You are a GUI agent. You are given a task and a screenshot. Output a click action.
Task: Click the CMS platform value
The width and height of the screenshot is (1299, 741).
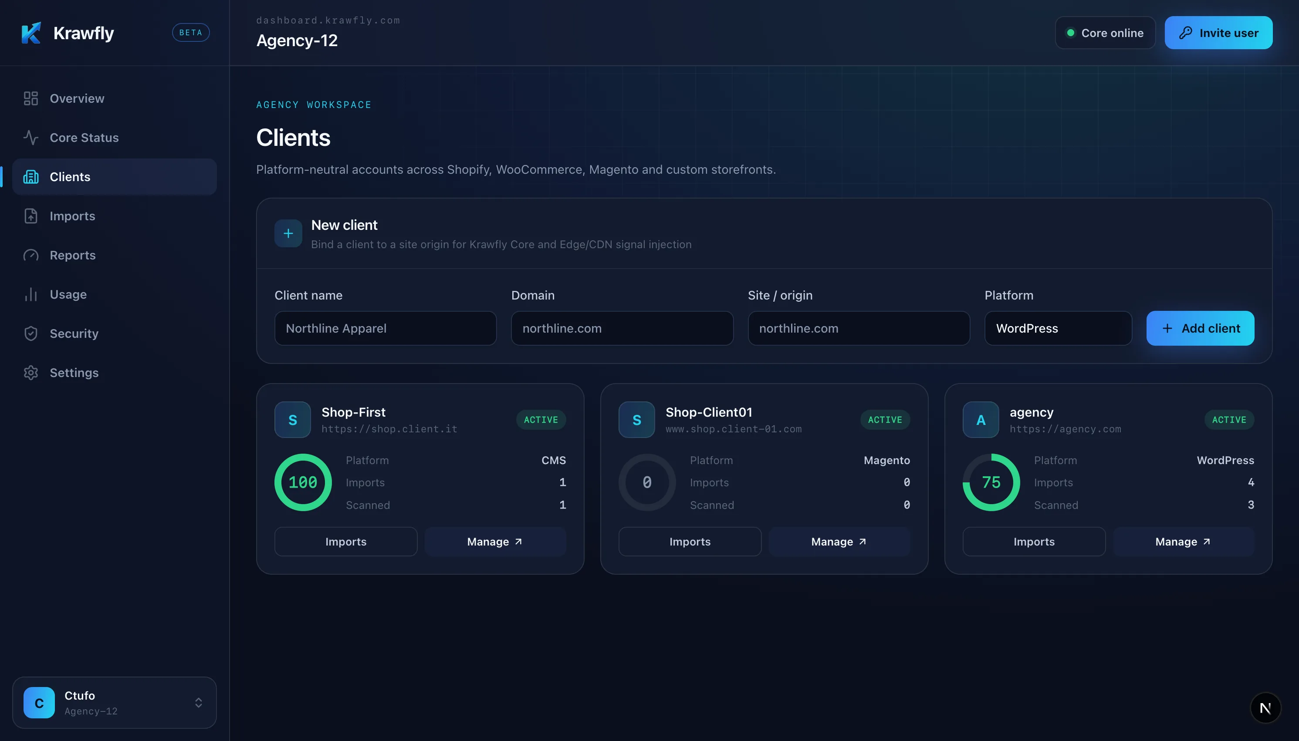[554, 461]
